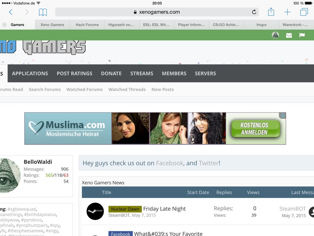
Task: Open the APPLICATIONS nav item
Action: pos(30,73)
